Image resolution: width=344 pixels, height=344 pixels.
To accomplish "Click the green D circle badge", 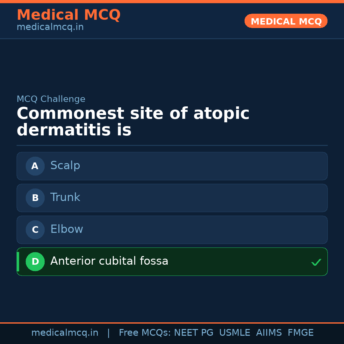I will click(x=35, y=262).
